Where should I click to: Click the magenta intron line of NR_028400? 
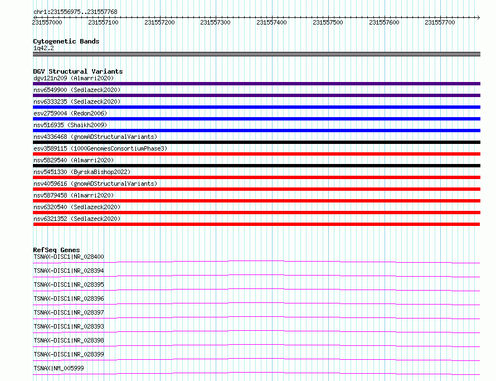coord(256,261)
